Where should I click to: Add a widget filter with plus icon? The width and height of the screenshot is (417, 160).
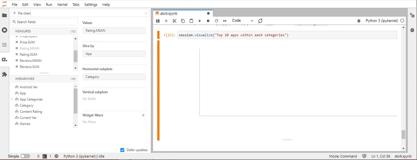coord(143,115)
